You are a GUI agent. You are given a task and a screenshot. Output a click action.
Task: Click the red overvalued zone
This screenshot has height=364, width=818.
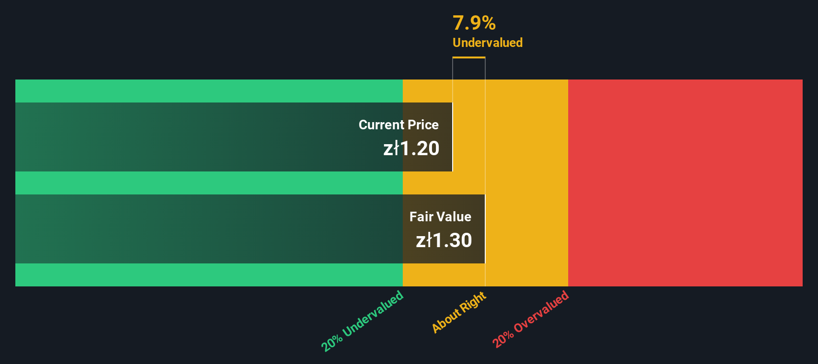[x=685, y=183]
